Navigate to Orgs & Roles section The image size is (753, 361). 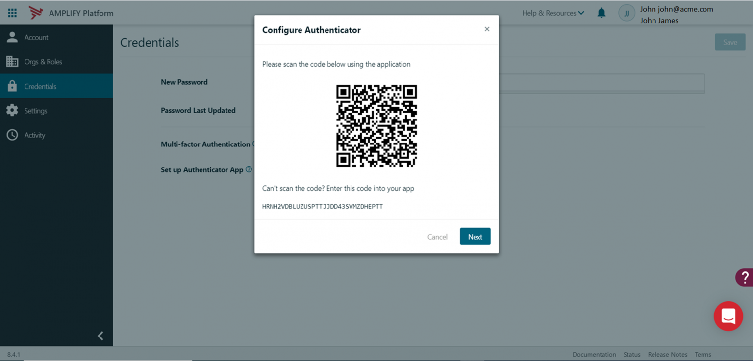43,61
